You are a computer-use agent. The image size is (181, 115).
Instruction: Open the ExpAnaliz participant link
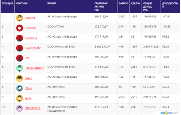(31, 38)
